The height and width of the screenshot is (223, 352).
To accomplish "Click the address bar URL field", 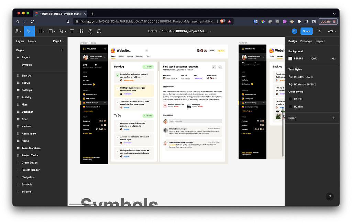I will 147,21.
